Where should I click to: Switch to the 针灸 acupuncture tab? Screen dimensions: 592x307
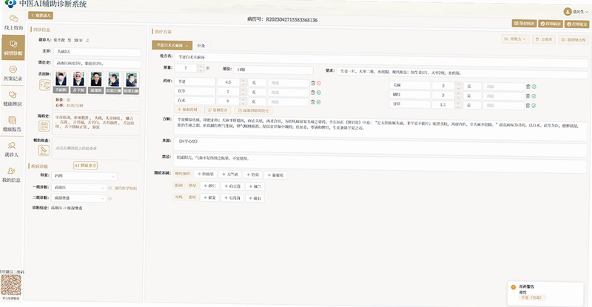pyautogui.click(x=201, y=46)
